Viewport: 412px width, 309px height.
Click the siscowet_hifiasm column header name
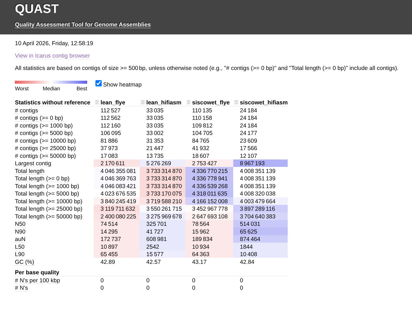pos(263,102)
